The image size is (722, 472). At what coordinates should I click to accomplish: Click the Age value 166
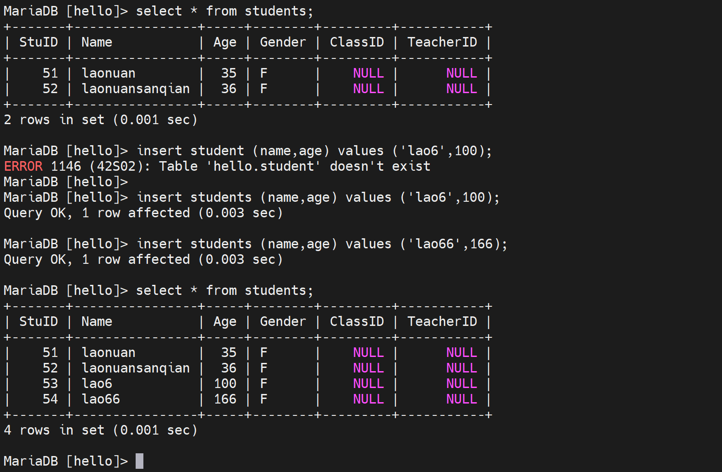coord(225,399)
